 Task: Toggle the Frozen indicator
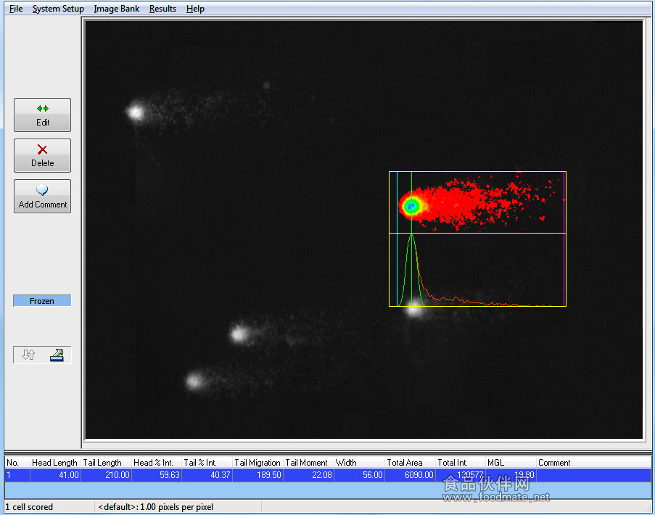(42, 301)
